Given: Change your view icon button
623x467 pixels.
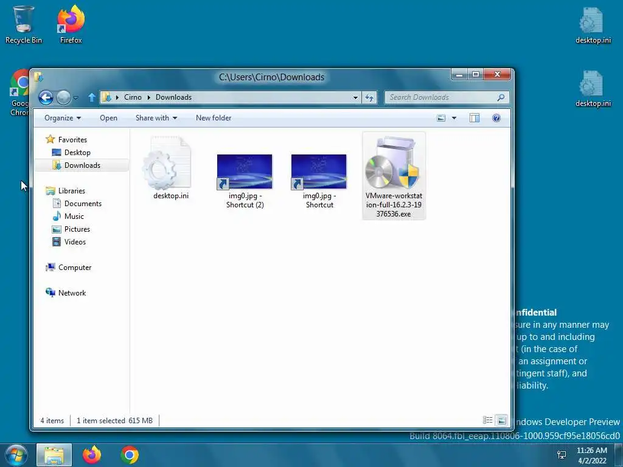Looking at the screenshot, I should pos(441,118).
